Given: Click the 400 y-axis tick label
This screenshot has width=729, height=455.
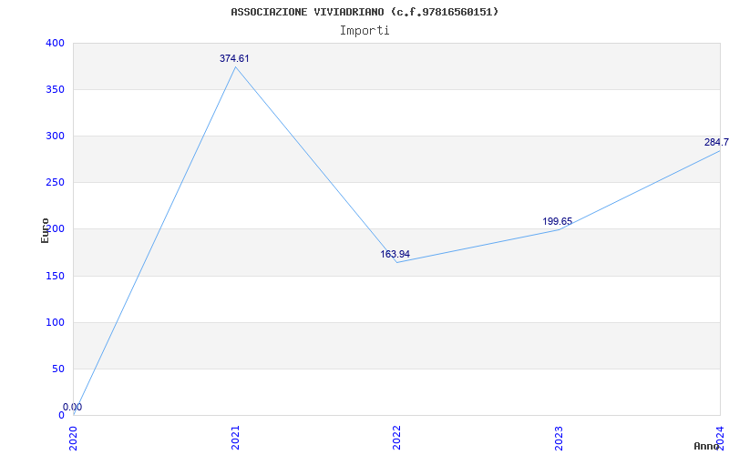Looking at the screenshot, I should coord(55,43).
